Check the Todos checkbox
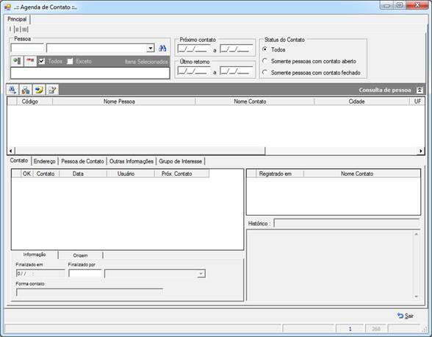432x337 pixels. [42, 61]
